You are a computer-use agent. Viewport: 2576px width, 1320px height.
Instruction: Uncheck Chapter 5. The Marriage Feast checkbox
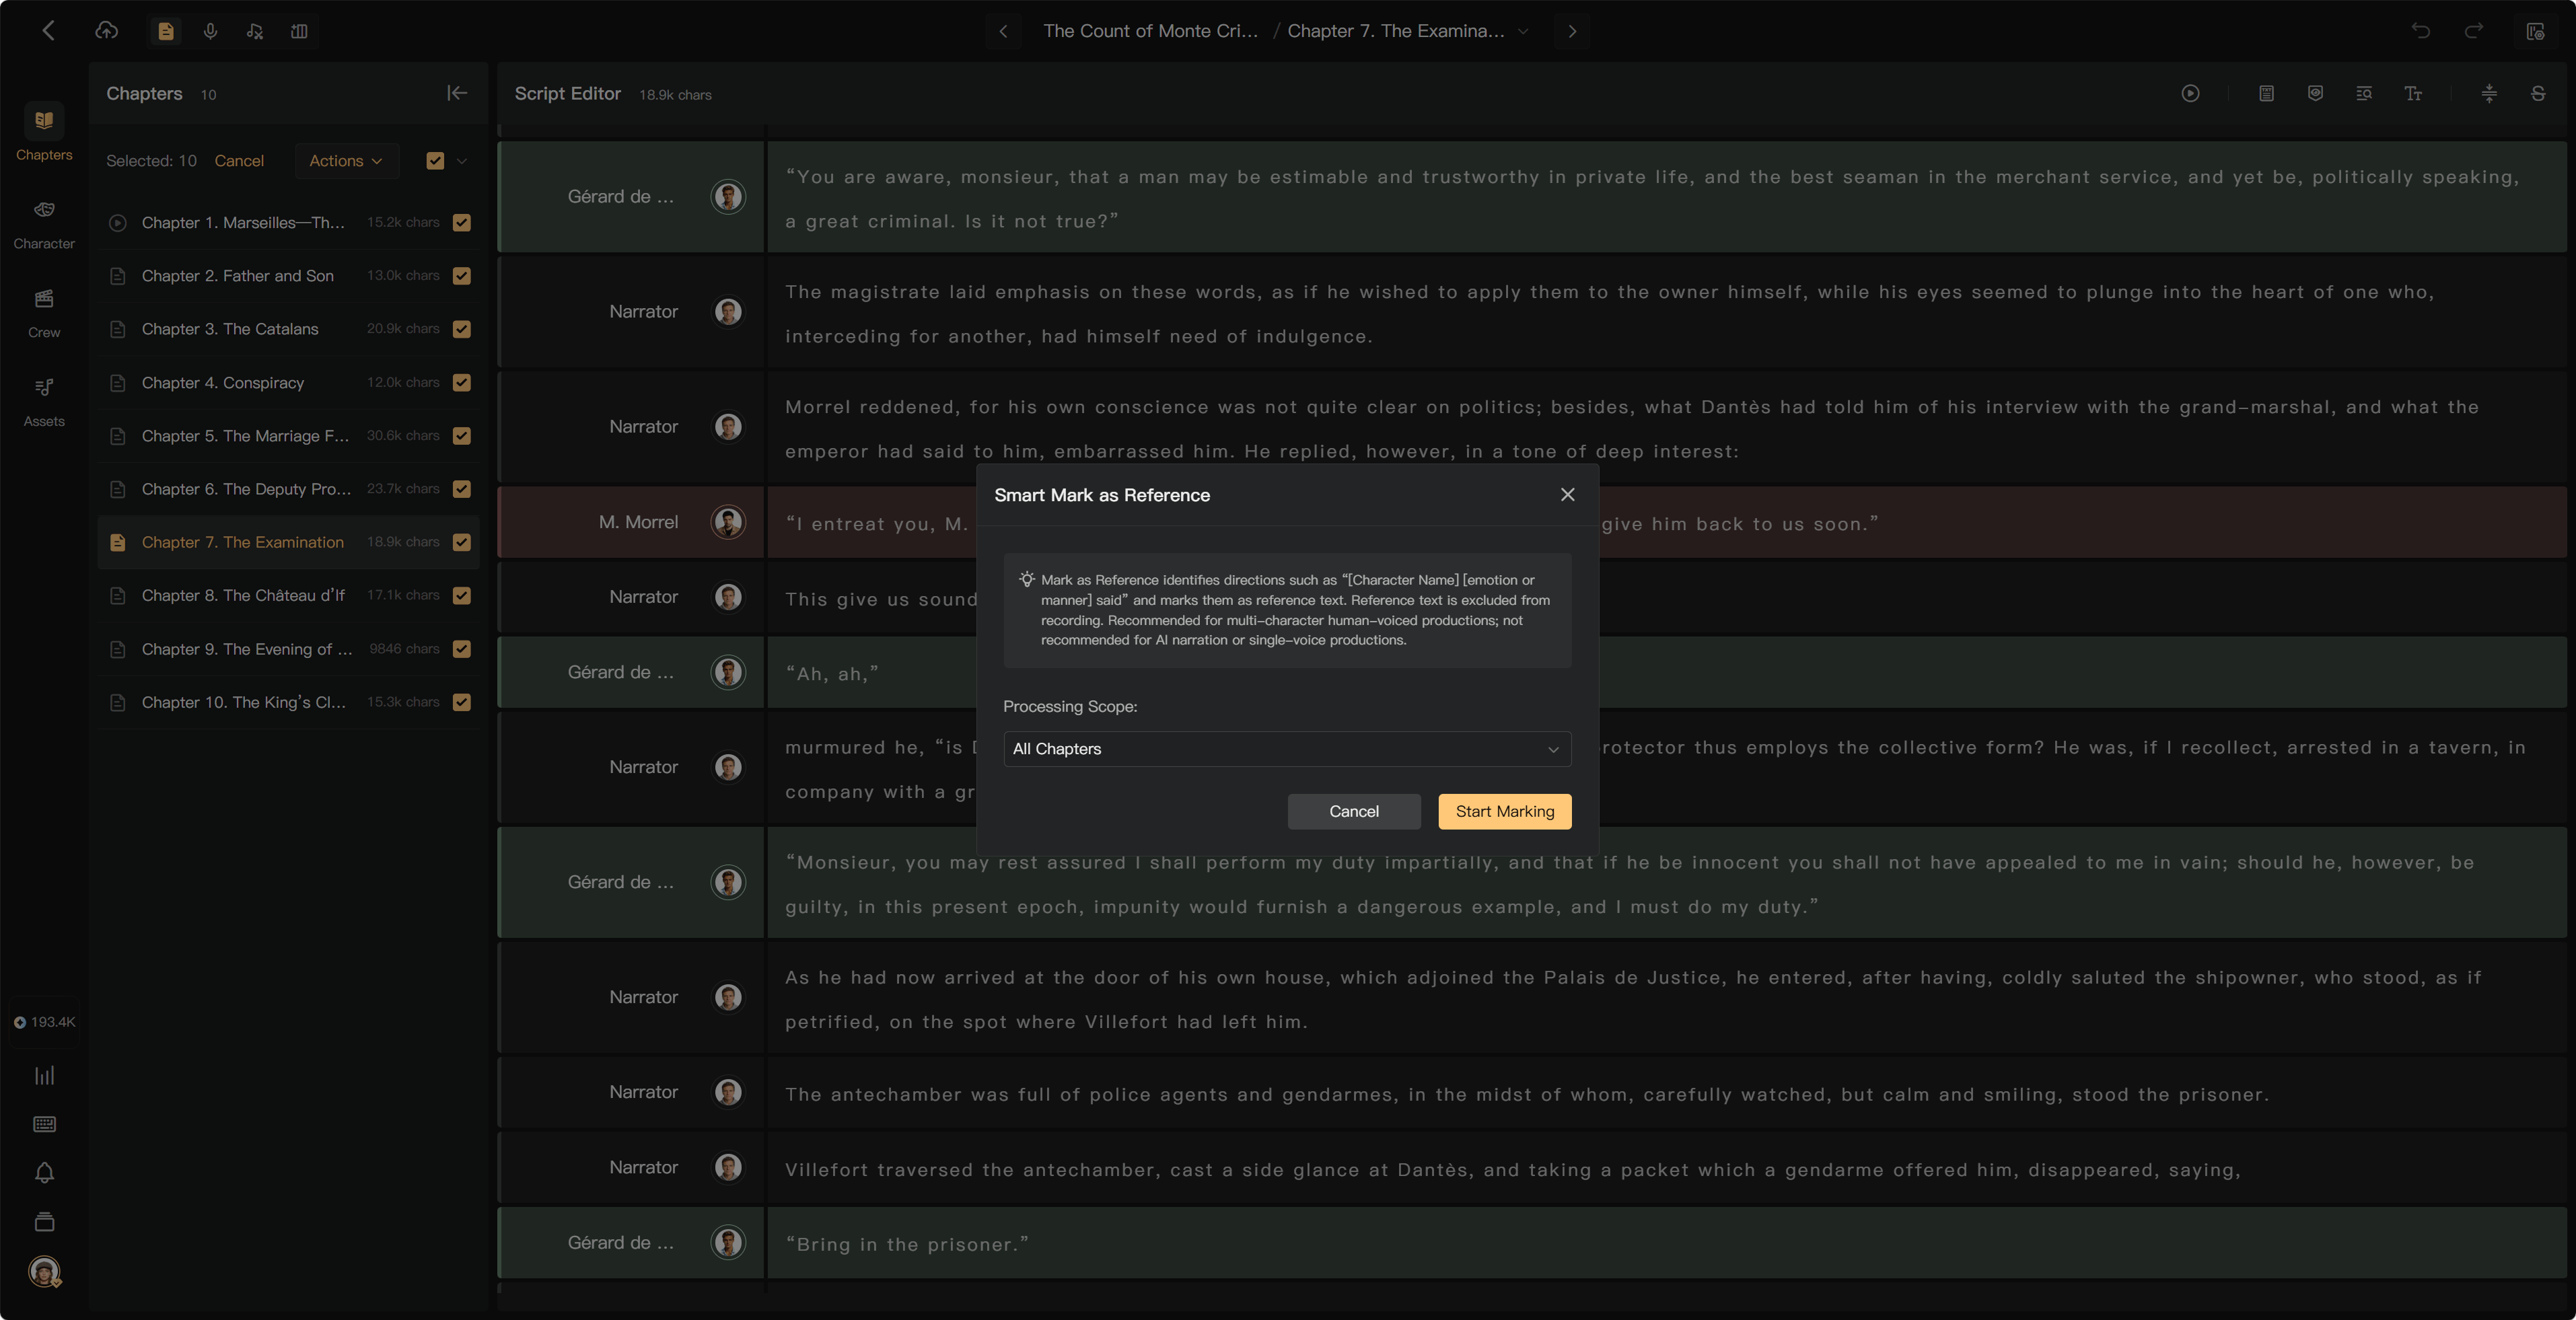pyautogui.click(x=462, y=435)
